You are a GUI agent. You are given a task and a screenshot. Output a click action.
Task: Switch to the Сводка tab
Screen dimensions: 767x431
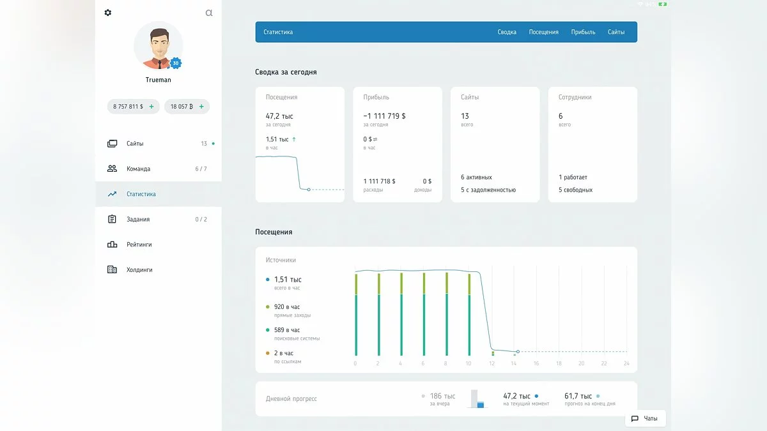507,32
